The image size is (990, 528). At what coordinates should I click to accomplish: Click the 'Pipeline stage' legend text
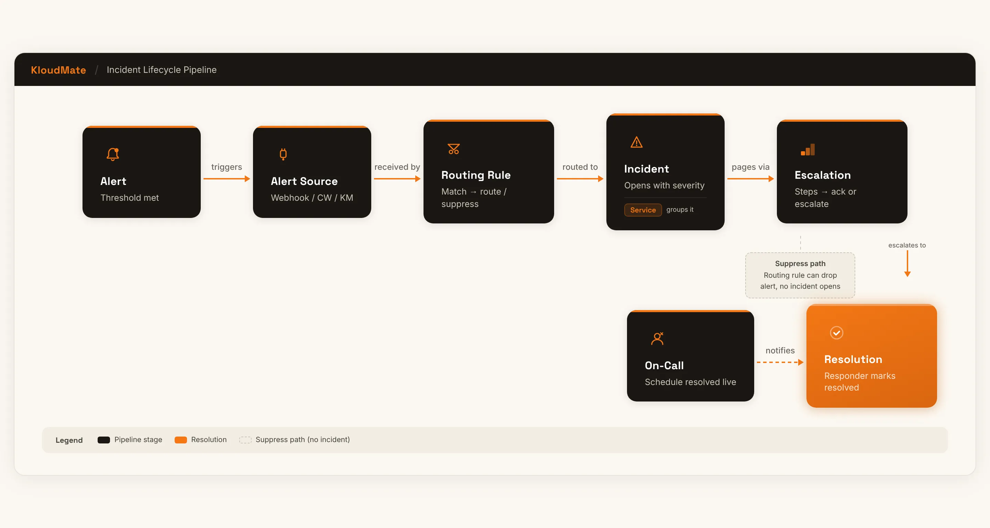138,440
